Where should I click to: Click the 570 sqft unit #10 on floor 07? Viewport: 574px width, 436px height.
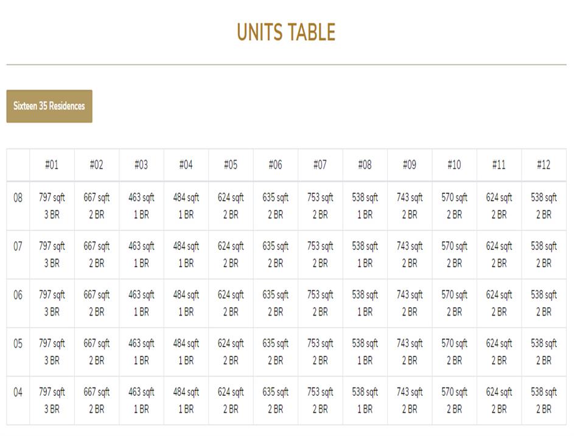[x=454, y=254]
